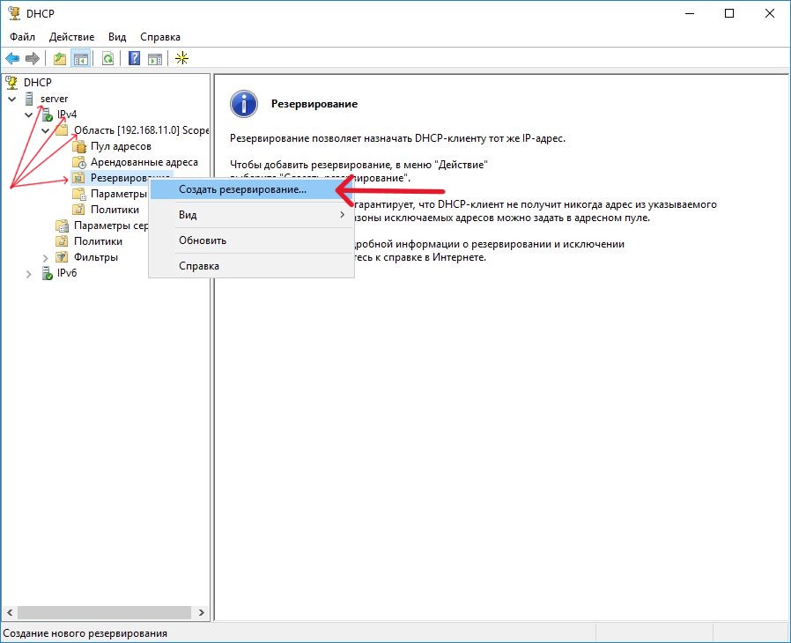Click the Back arrow toolbar icon
The width and height of the screenshot is (791, 643).
tap(12, 58)
